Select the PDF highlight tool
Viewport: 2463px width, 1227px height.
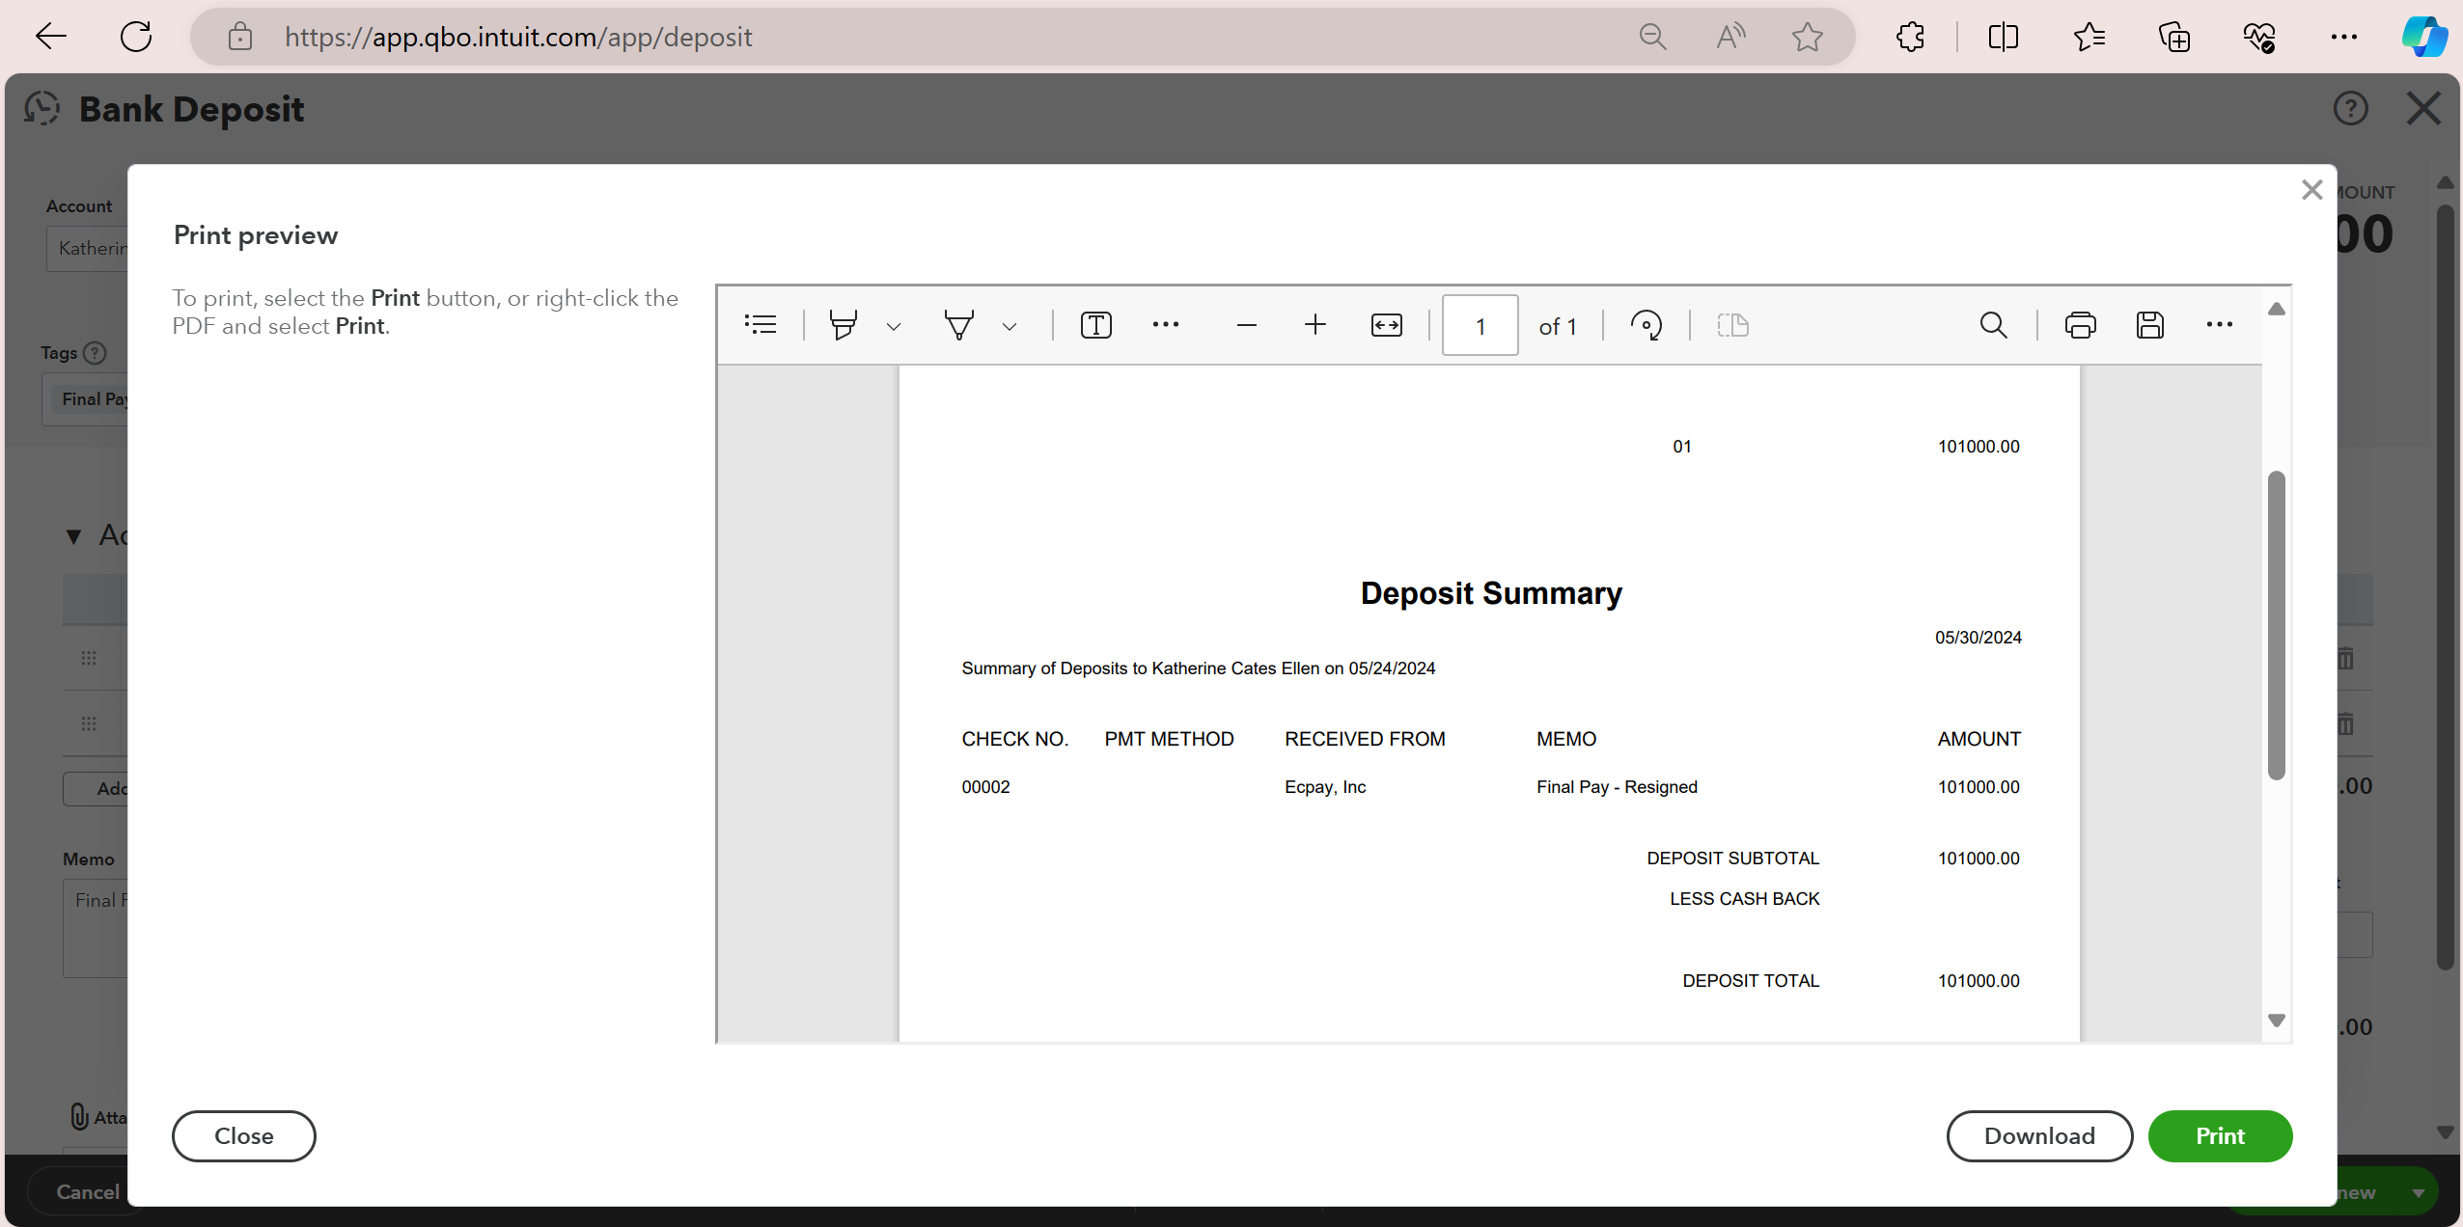pos(843,325)
